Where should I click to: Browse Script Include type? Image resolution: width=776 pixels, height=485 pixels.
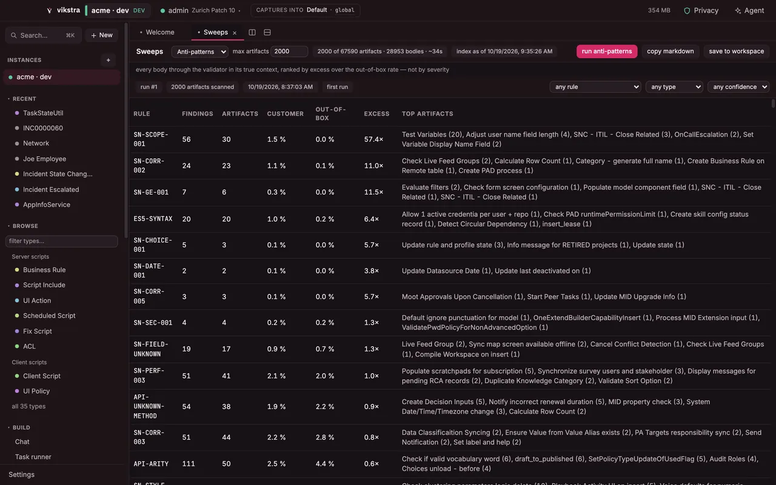pos(44,285)
